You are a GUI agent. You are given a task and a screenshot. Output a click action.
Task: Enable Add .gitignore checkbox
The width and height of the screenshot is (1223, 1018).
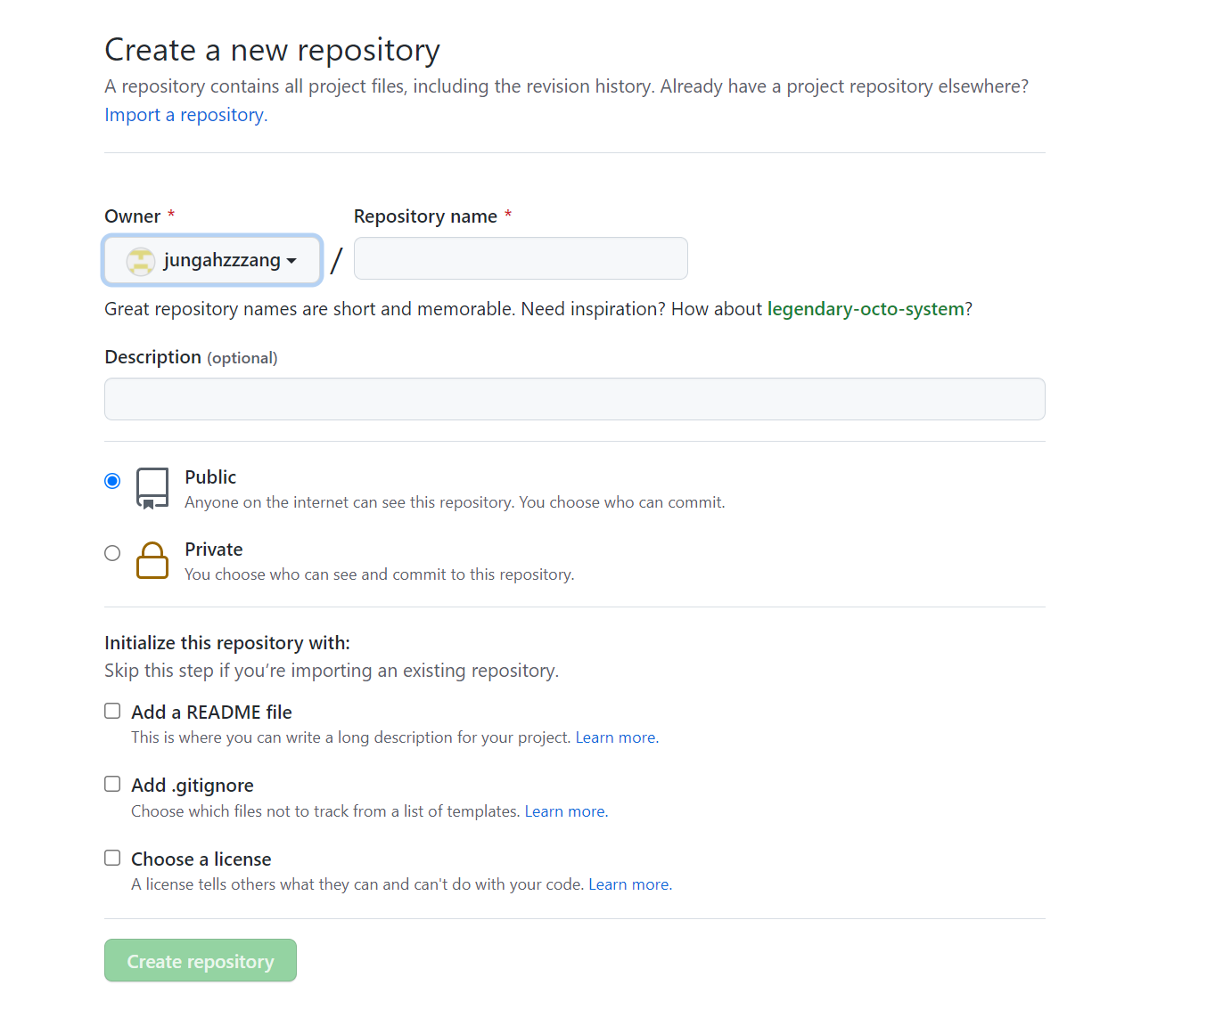[112, 784]
